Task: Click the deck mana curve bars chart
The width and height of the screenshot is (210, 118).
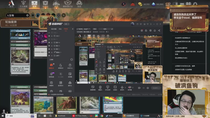Action: (35, 23)
